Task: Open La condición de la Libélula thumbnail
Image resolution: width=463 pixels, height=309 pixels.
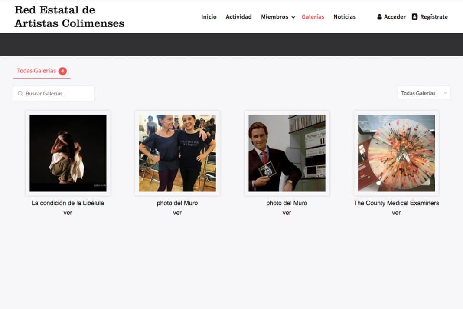Action: coord(68,153)
